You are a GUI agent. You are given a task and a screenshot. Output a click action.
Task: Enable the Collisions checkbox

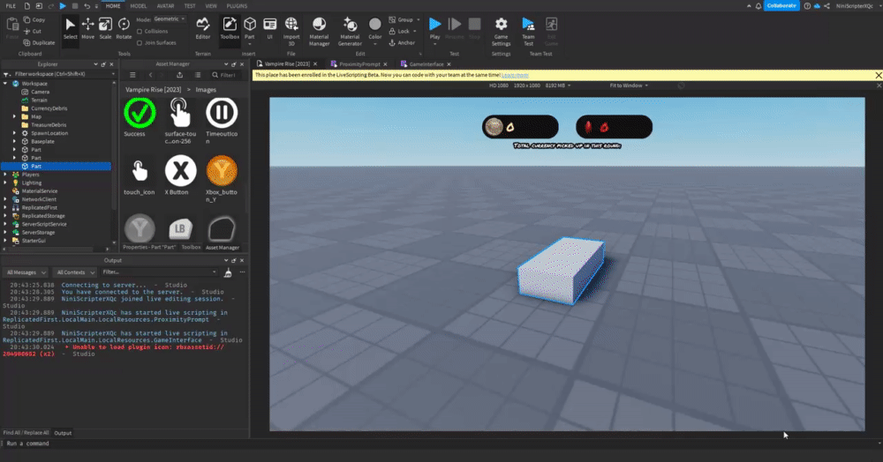coord(140,32)
